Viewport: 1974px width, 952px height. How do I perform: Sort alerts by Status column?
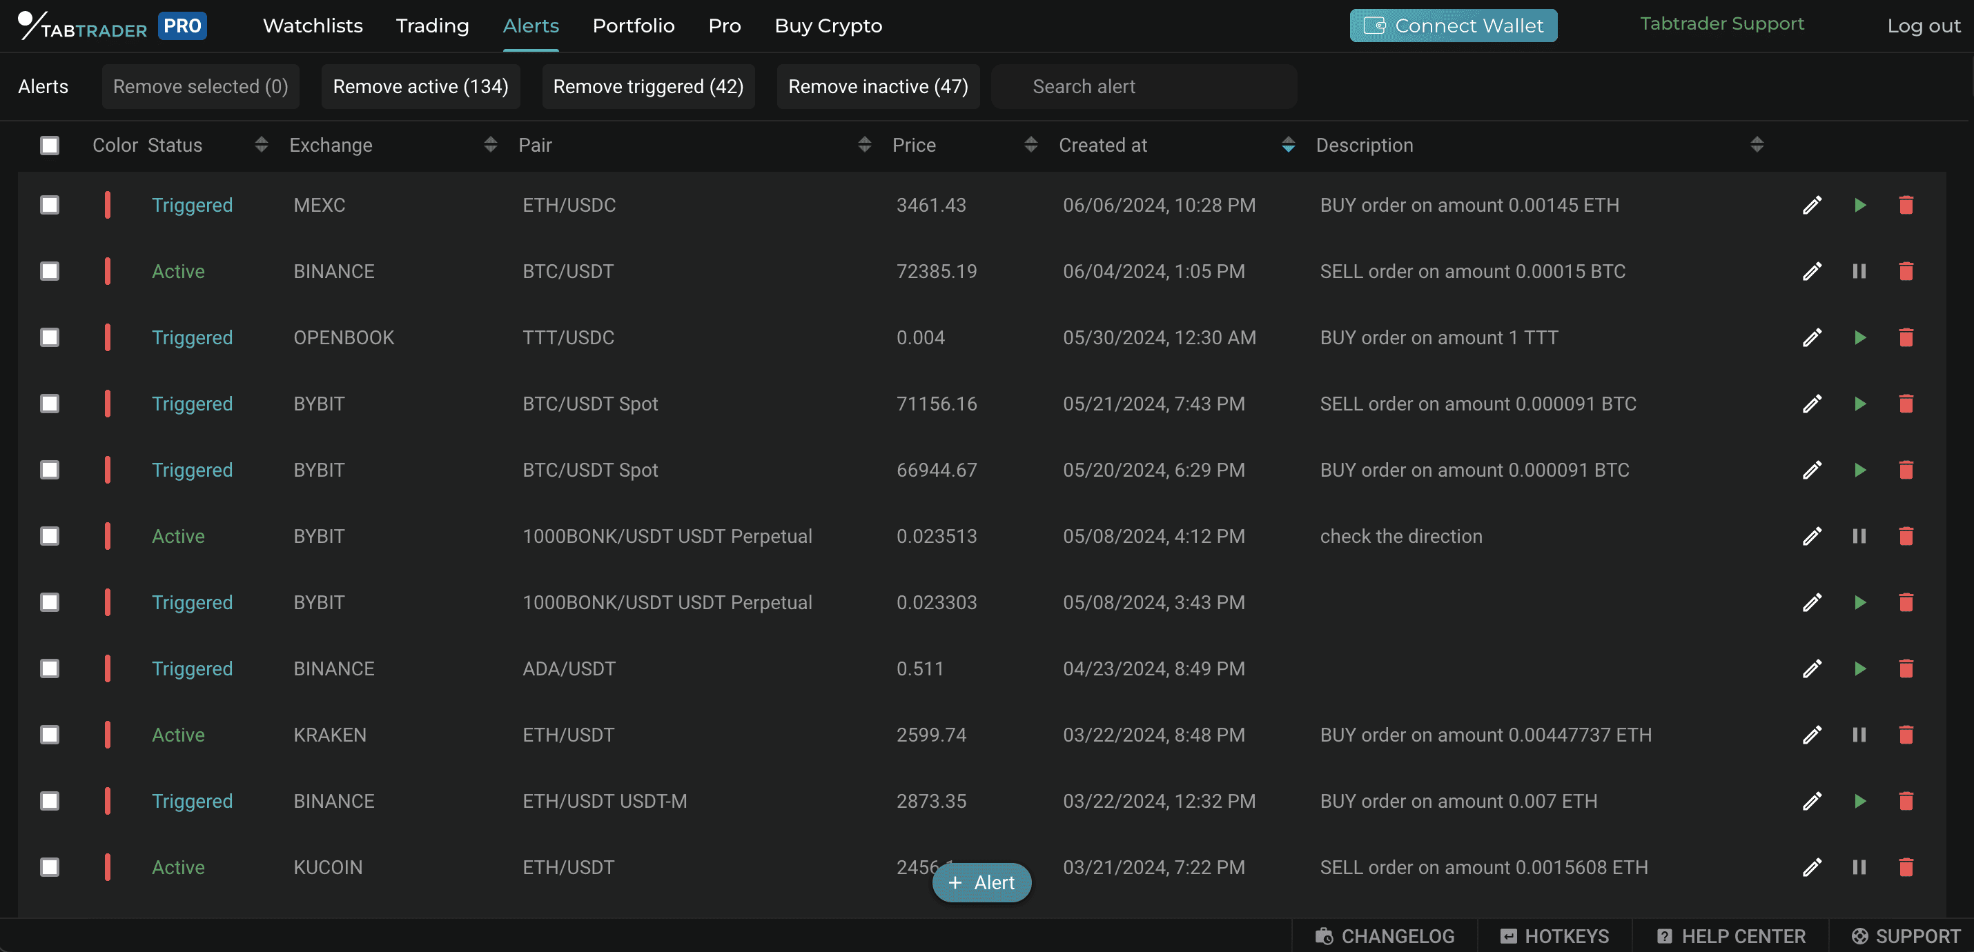(x=262, y=145)
